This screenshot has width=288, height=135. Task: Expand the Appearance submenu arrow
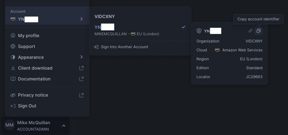tap(81, 57)
